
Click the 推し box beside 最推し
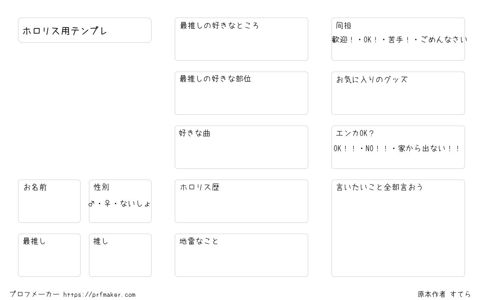(120, 255)
